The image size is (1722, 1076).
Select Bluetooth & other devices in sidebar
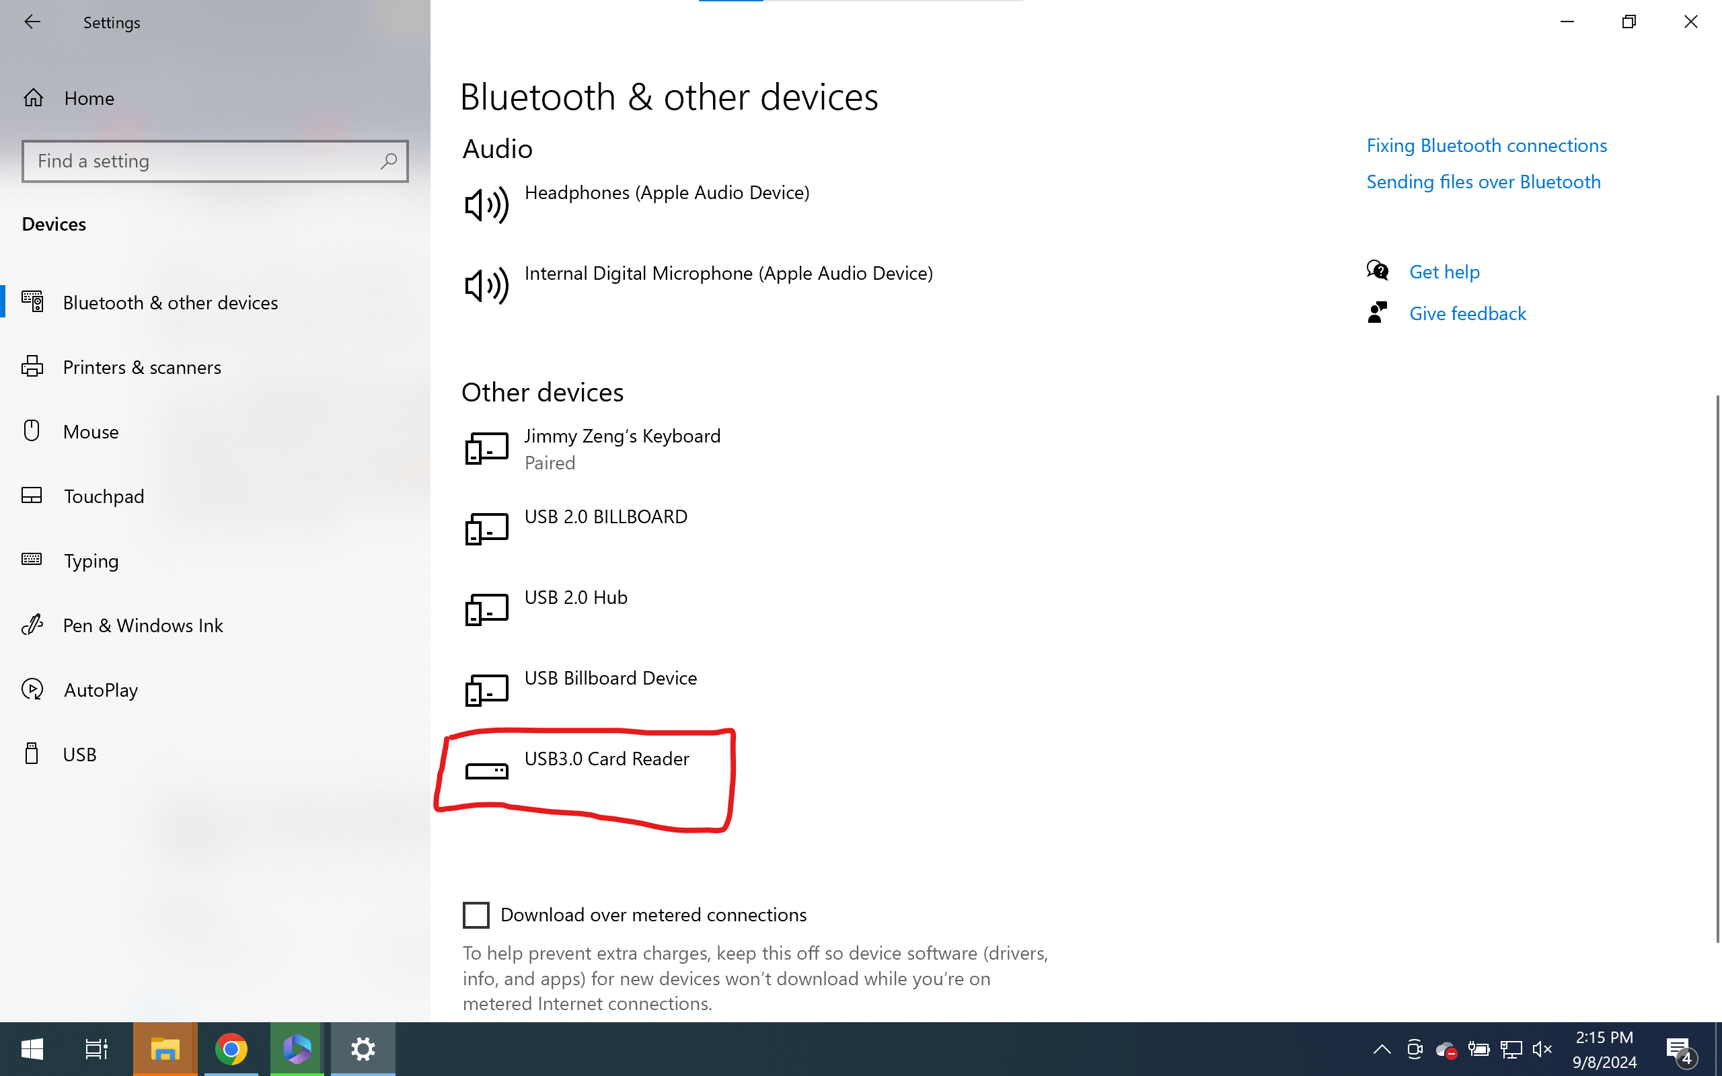215,303
